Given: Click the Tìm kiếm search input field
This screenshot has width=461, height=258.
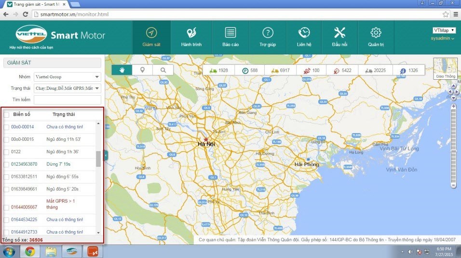Looking at the screenshot, I should tap(67, 99).
